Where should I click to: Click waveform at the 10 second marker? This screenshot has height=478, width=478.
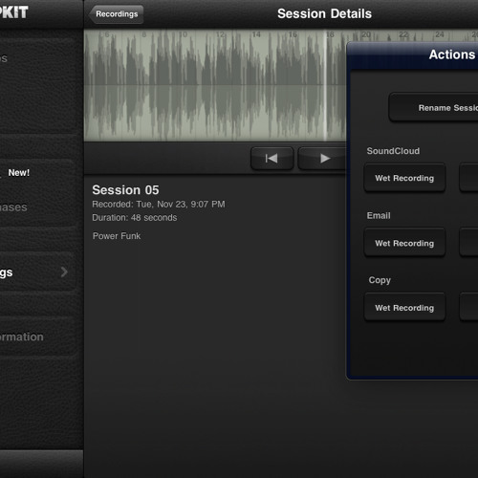(x=183, y=34)
